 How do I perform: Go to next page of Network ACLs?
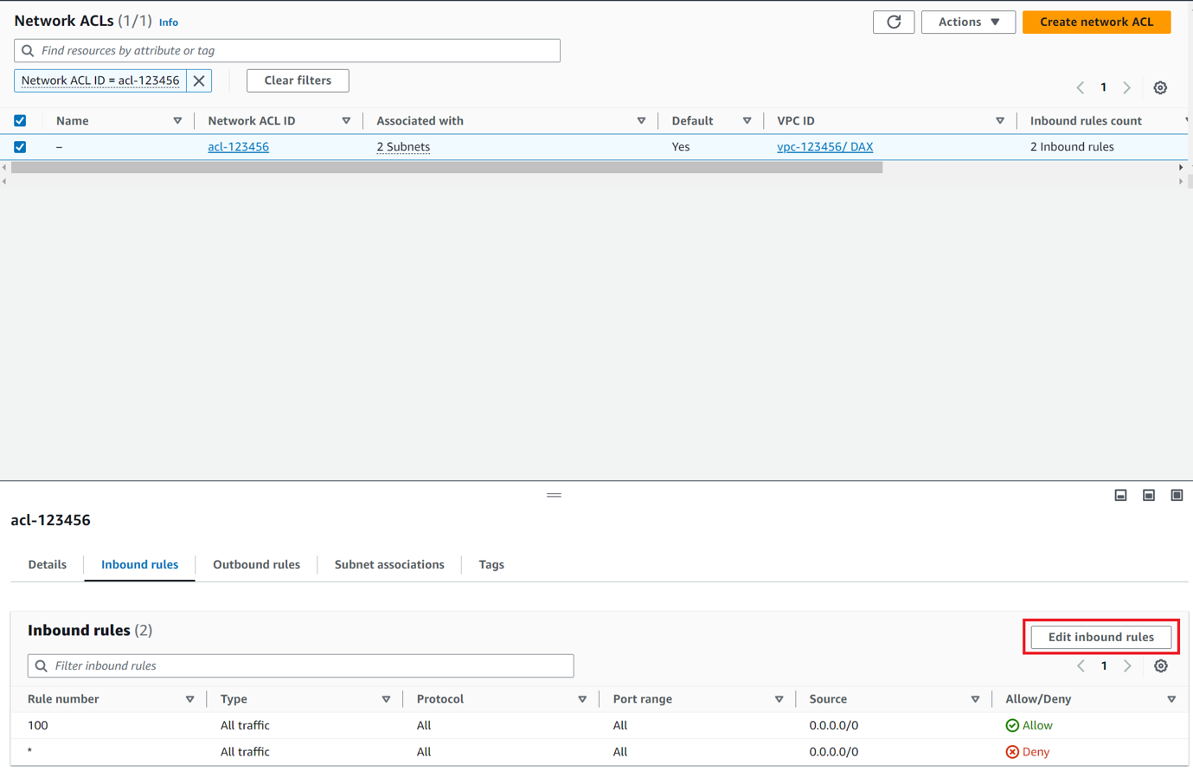point(1126,87)
